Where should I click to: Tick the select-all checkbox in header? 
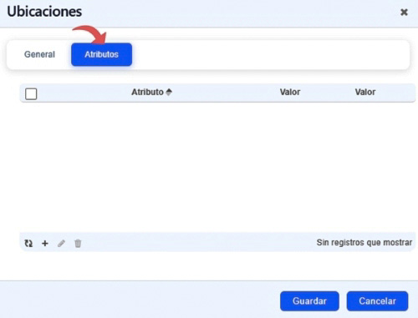click(x=31, y=93)
